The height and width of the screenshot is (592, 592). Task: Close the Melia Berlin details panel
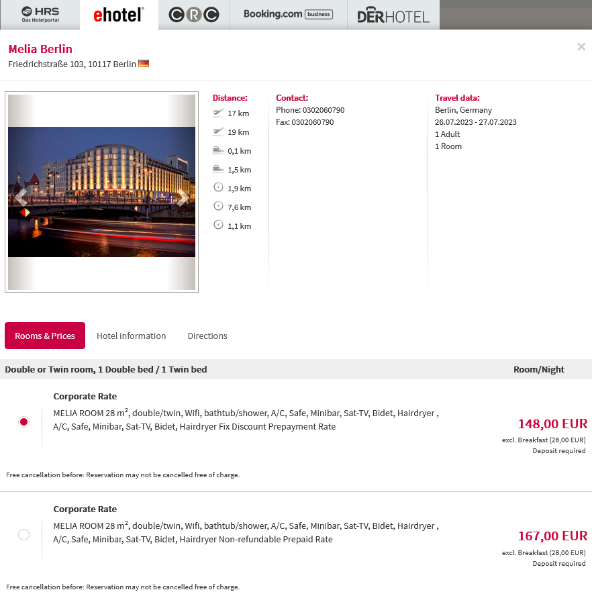coord(581,47)
